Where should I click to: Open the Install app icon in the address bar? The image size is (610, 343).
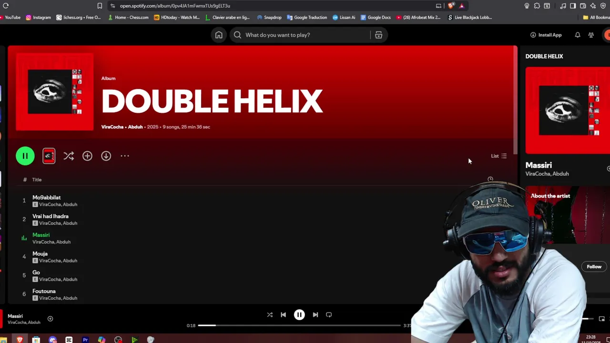[438, 6]
